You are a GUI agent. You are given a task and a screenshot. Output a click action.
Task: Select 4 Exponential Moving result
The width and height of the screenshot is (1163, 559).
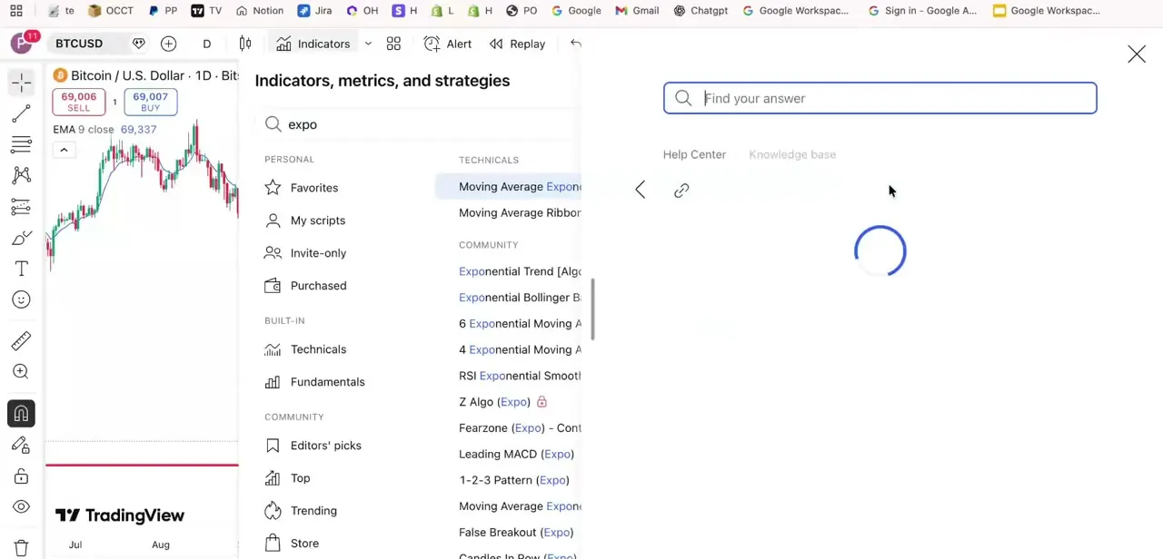(520, 349)
